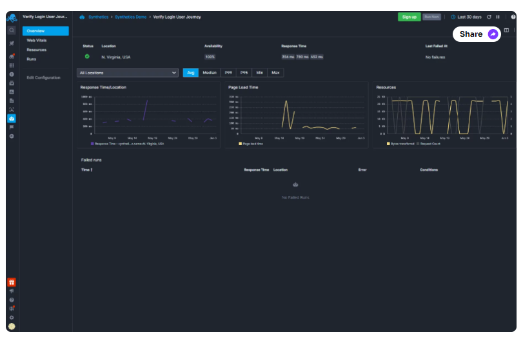Sort failed runs by Time column
The height and width of the screenshot is (339, 523).
86,169
